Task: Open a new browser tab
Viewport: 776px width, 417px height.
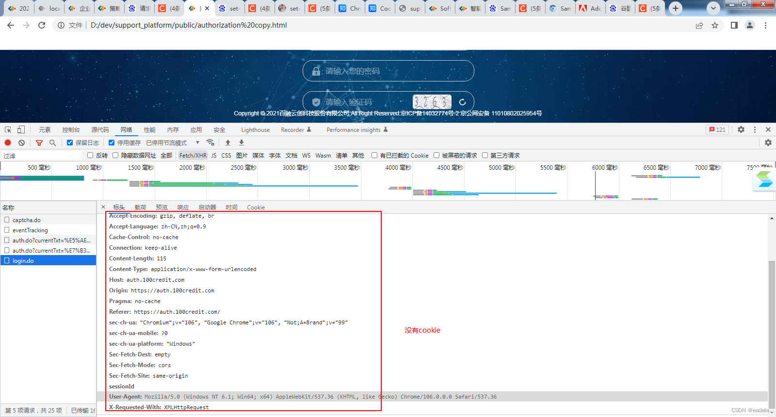Action: 676,8
